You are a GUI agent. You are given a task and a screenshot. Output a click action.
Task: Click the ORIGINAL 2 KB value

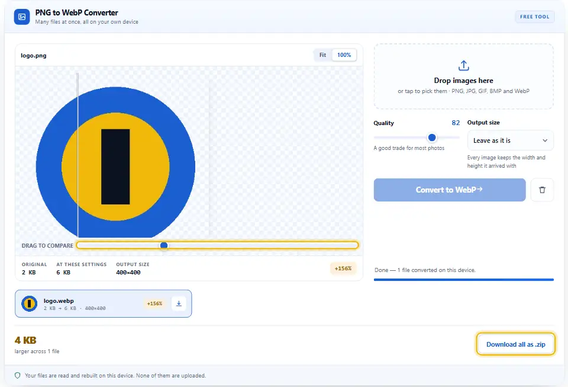[28, 273]
